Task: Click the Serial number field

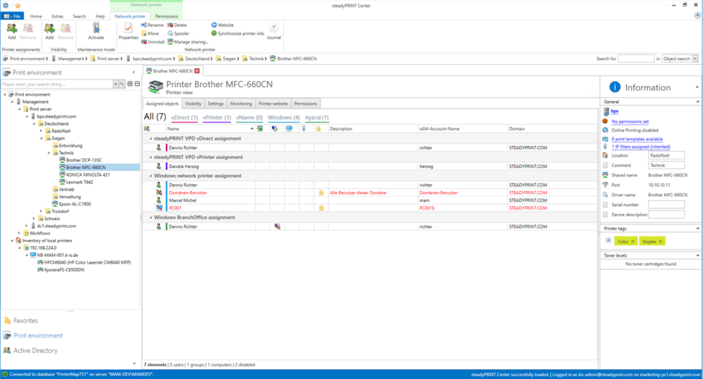Action: coord(667,204)
